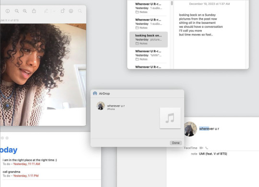
Task: Select the 'looking back on...' note
Action: pos(149,40)
